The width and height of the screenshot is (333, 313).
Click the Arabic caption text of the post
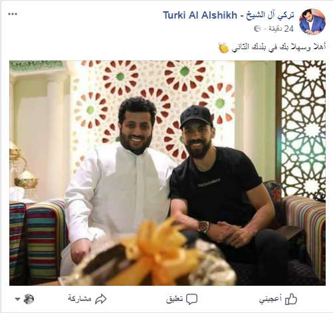point(278,47)
